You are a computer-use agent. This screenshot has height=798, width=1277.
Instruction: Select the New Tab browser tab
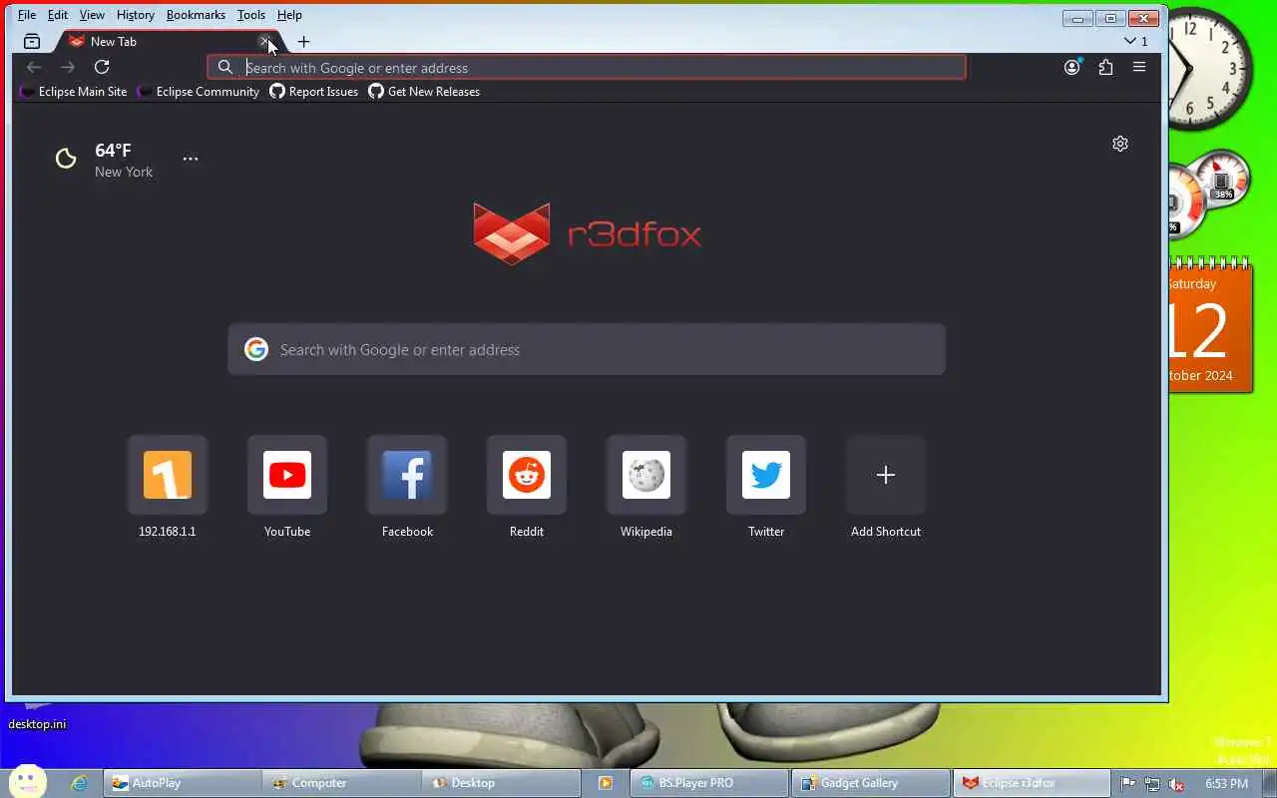(160, 42)
